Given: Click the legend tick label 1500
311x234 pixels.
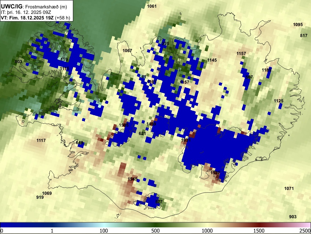Looking at the screenshot, I should pyautogui.click(x=259, y=231).
